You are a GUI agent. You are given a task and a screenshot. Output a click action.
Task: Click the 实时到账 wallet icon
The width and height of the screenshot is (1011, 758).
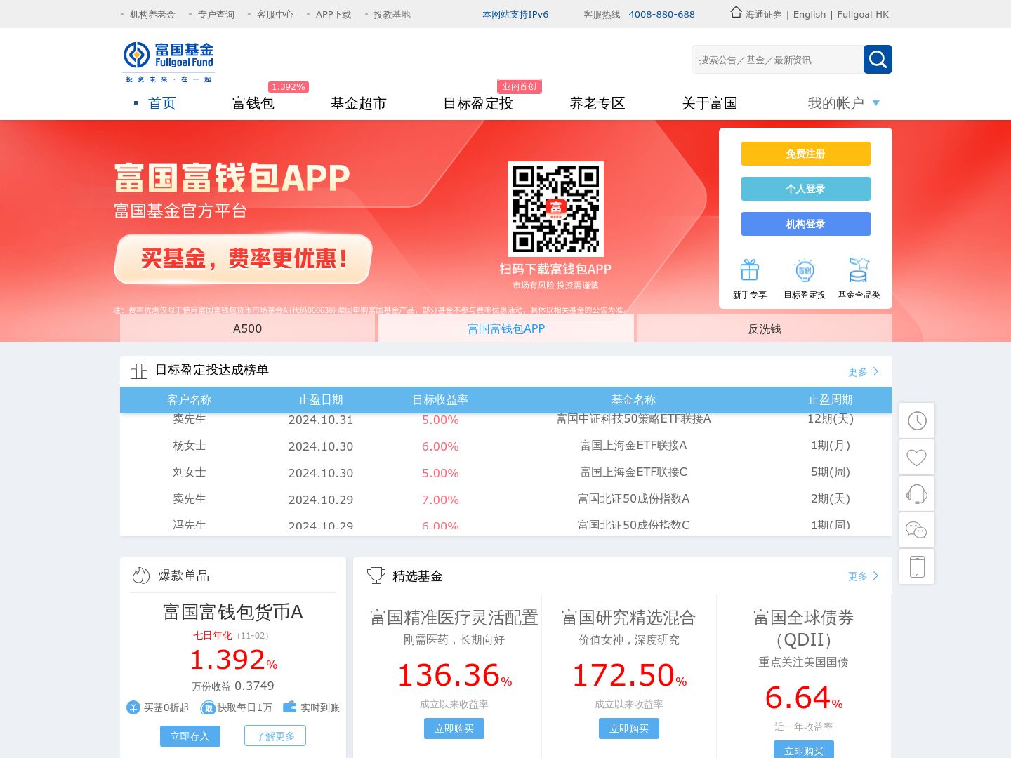click(x=289, y=707)
